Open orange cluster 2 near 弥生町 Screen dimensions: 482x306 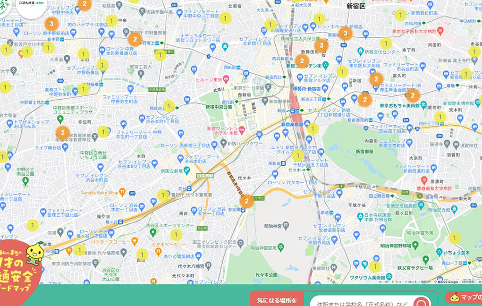pos(62,133)
